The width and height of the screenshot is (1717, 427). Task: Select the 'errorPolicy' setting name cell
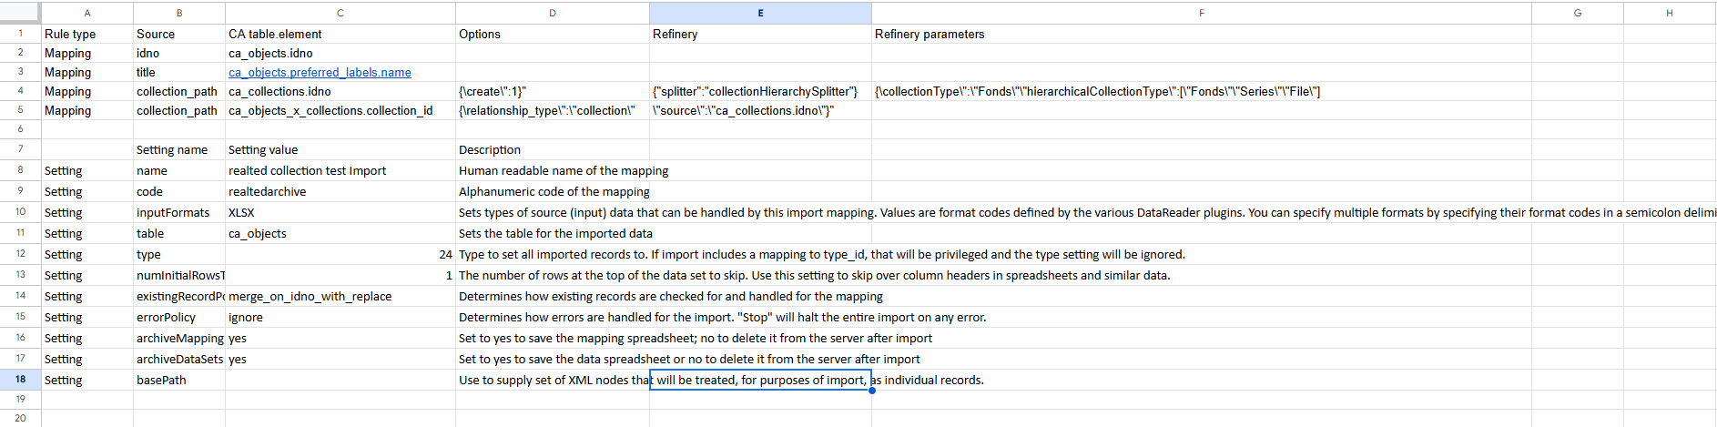coord(178,318)
